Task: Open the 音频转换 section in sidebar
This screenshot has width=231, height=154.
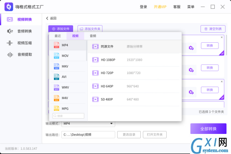Action: point(21,31)
